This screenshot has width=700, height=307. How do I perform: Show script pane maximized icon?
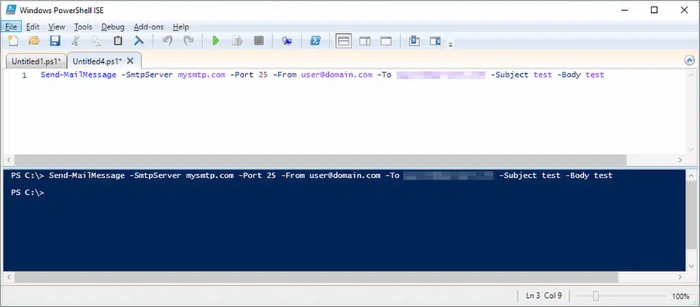(x=386, y=41)
